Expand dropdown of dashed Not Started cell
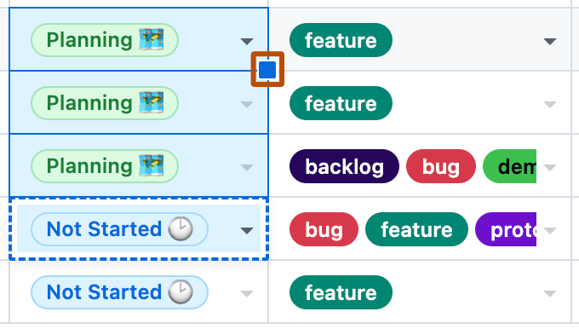579x329 pixels. (x=247, y=231)
